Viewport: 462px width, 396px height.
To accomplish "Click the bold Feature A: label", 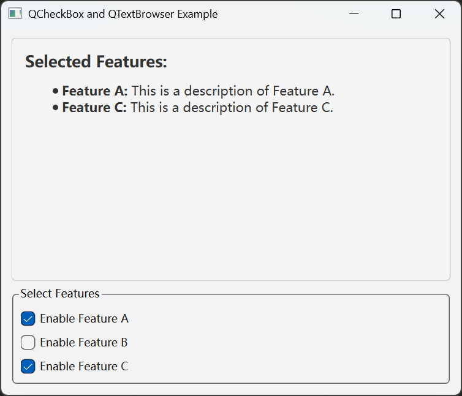I will 95,91.
